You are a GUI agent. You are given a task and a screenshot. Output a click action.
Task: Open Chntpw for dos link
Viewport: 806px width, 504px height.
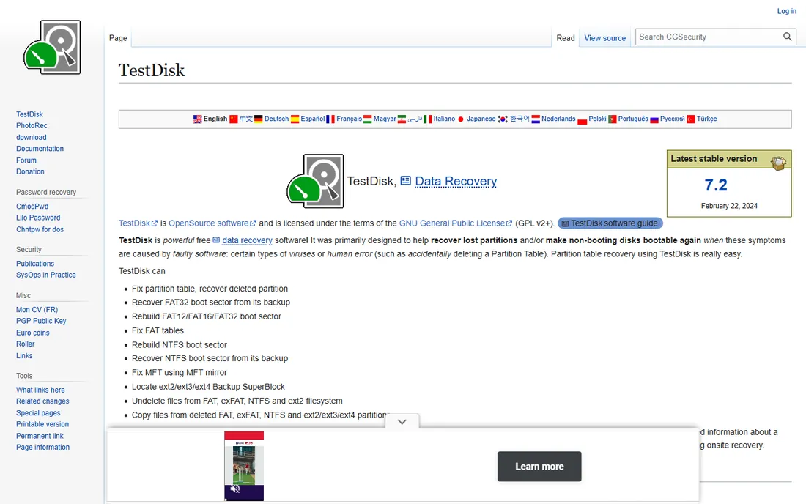[x=40, y=229]
